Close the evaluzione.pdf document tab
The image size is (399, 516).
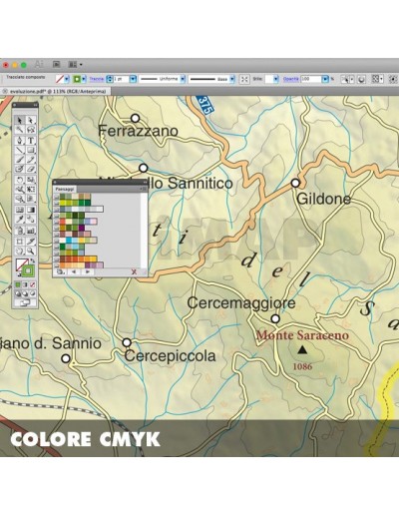coord(5,91)
